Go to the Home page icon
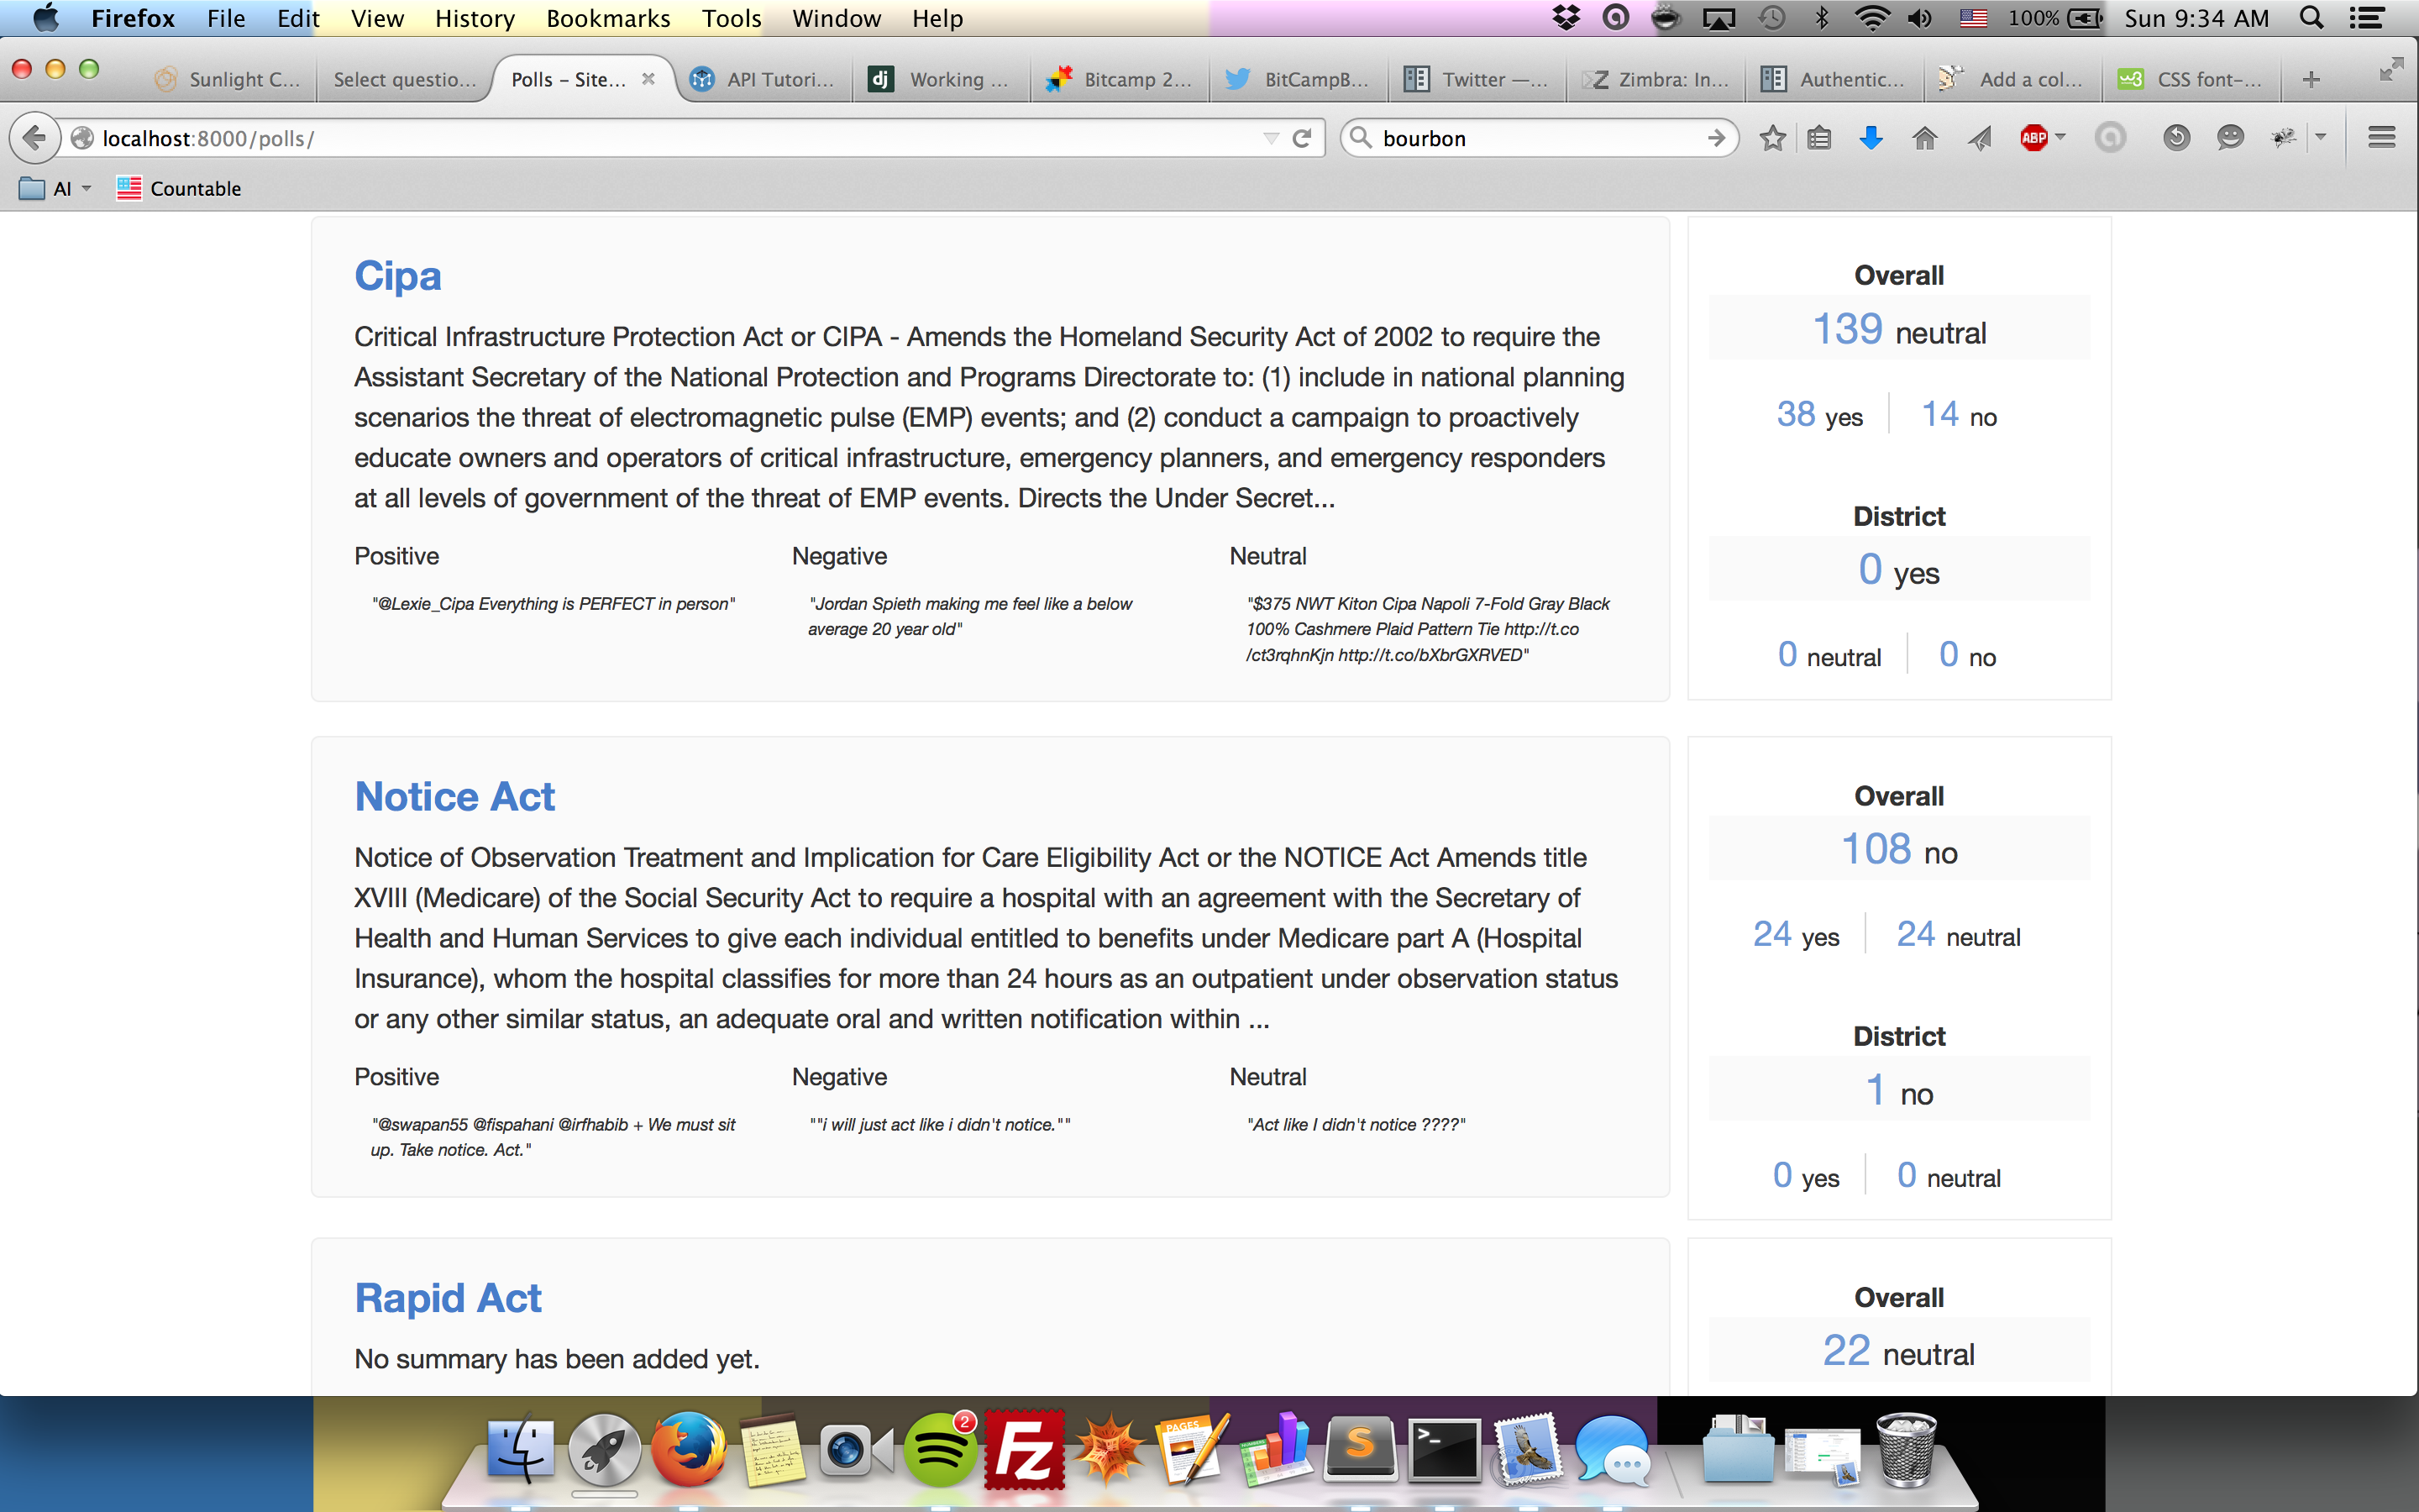This screenshot has width=2419, height=1512. click(x=1924, y=138)
